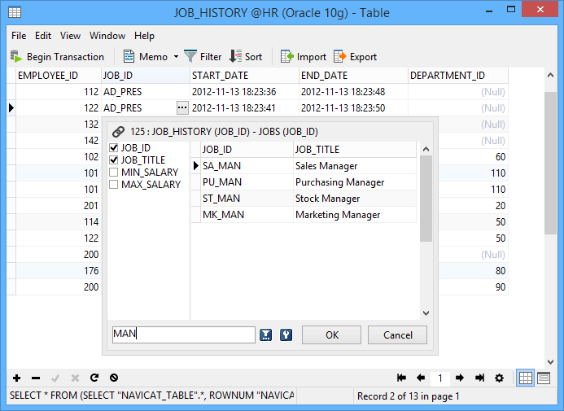Click start date 2012-11-13 18:23:41 cell
The image size is (564, 411).
click(x=244, y=108)
